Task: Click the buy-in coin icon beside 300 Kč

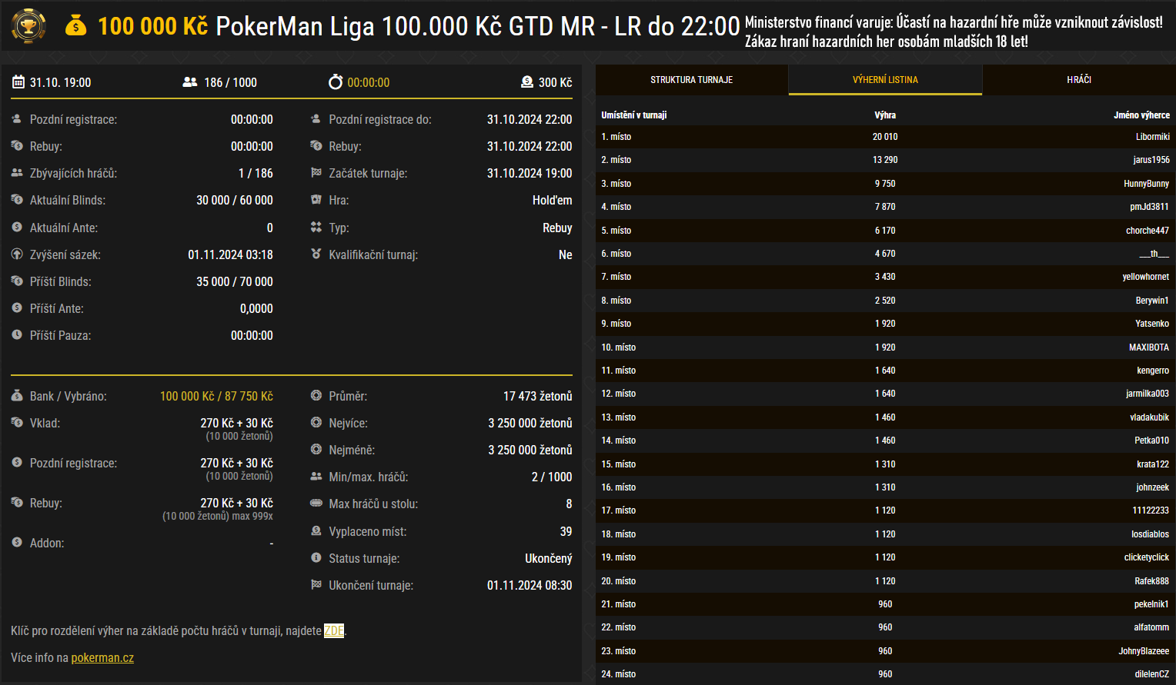Action: point(527,81)
